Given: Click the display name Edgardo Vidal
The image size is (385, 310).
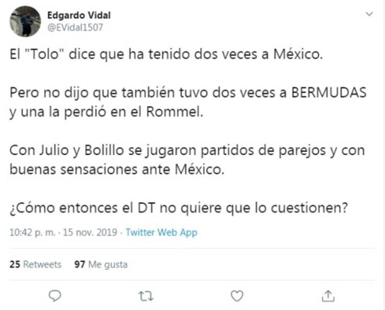Looking at the screenshot, I should click(x=79, y=16).
